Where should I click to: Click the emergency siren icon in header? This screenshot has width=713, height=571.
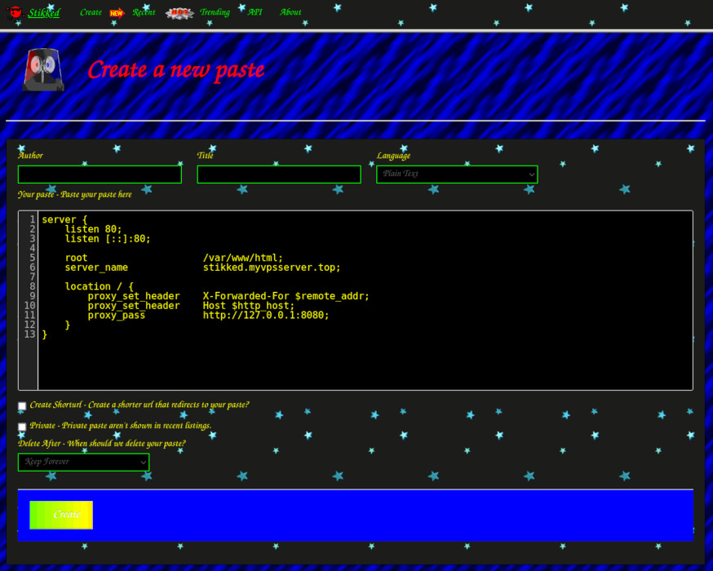[x=42, y=70]
